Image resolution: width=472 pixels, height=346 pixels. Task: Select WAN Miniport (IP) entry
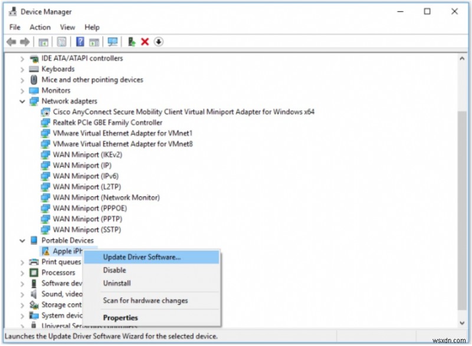[x=82, y=165]
